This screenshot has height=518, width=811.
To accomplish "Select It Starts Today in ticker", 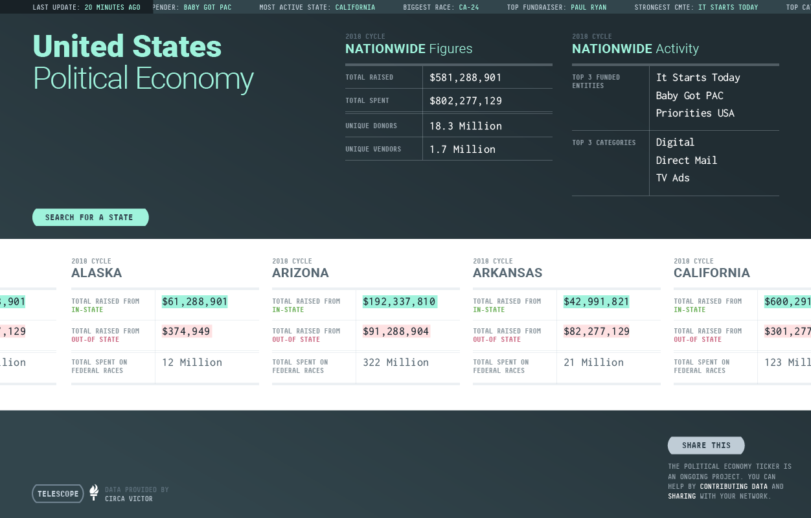I will click(x=728, y=7).
